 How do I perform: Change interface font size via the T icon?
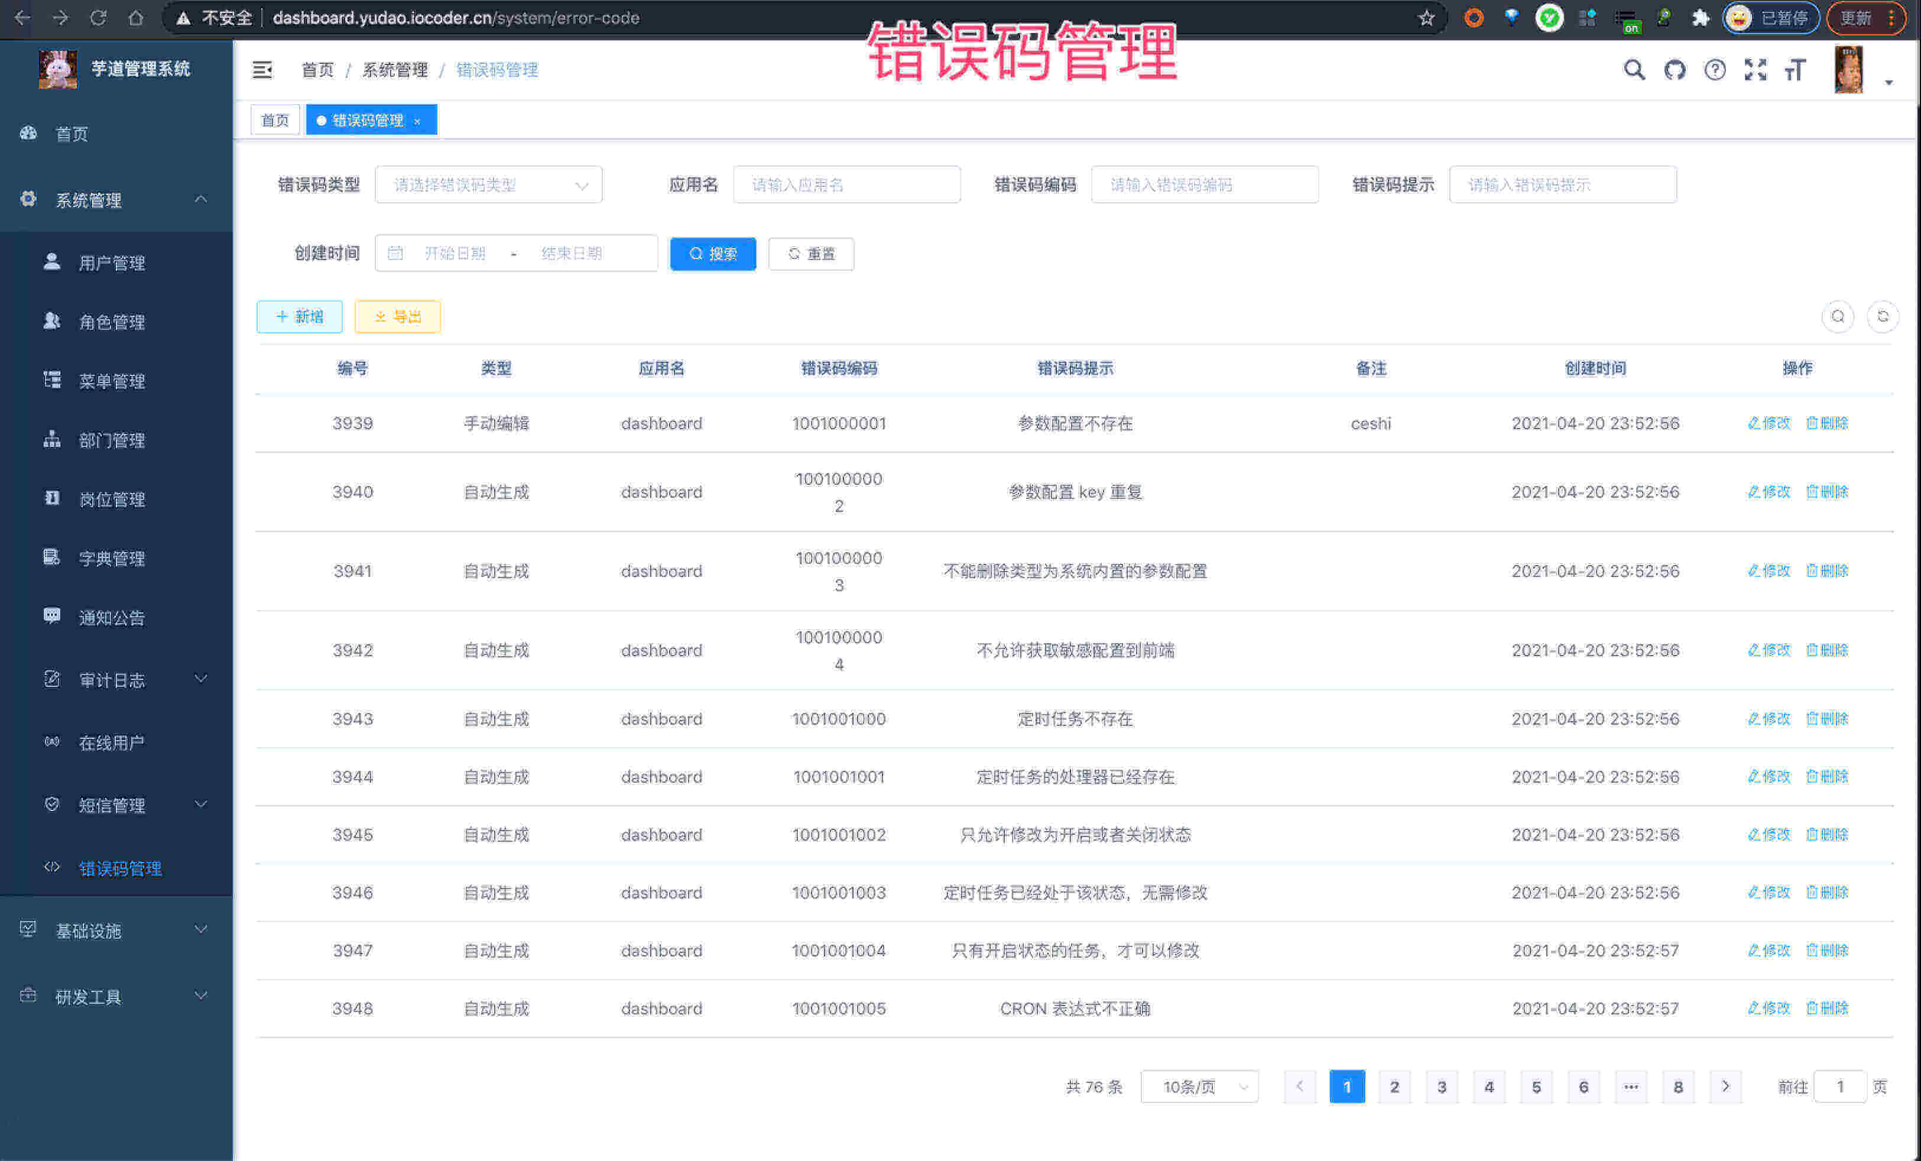click(1796, 69)
